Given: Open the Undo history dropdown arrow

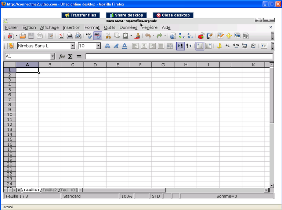Looking at the screenshot, I should (x=153, y=35).
